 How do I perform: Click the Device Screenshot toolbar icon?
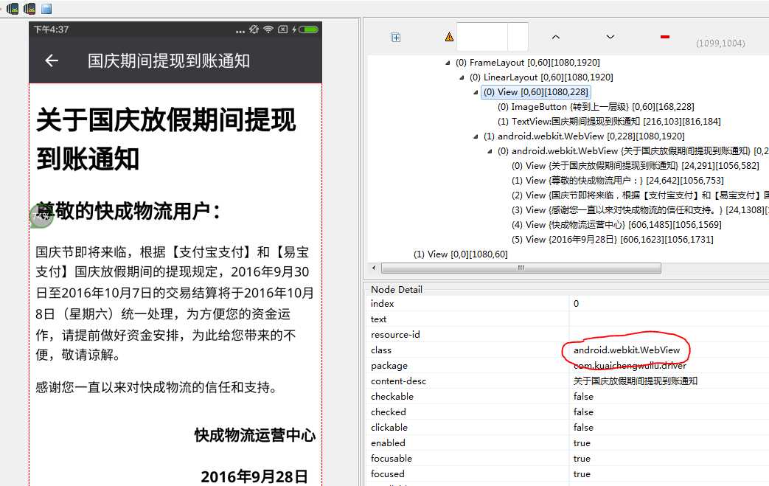(13, 8)
